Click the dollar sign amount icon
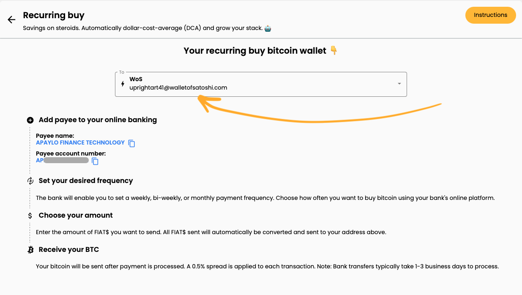Viewport: 522px width, 295px height. pyautogui.click(x=30, y=216)
